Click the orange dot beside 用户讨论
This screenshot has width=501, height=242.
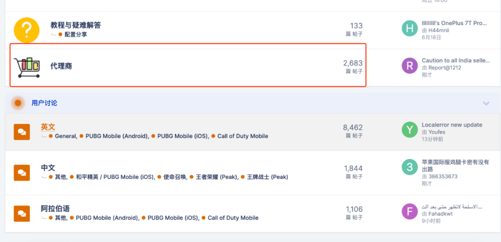coord(18,103)
